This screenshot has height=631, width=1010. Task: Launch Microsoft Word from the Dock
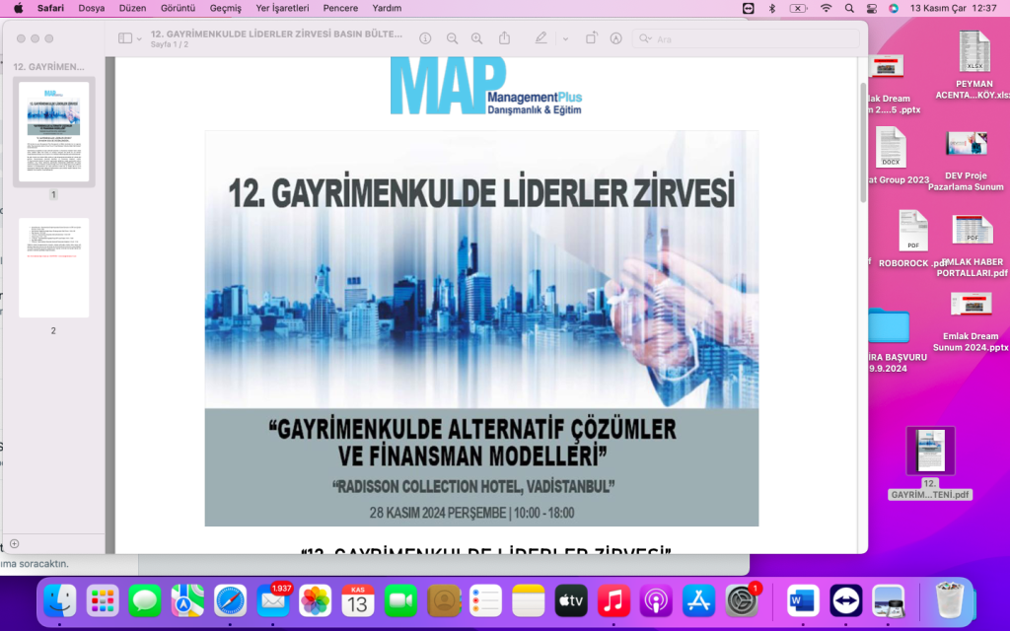pos(803,599)
